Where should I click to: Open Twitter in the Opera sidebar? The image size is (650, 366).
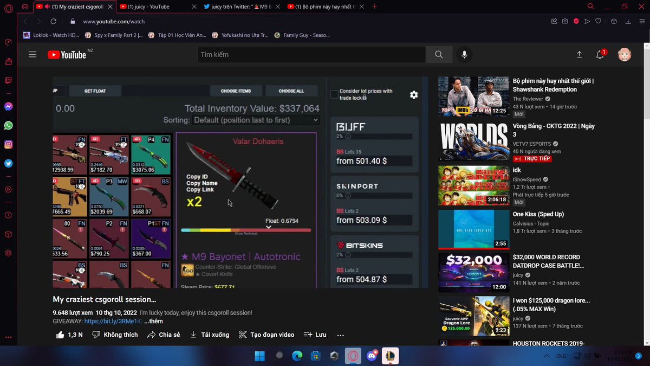point(8,163)
